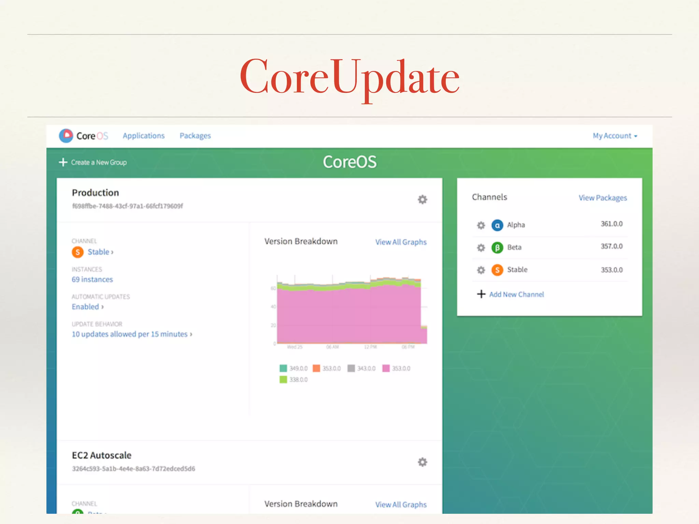The width and height of the screenshot is (699, 524).
Task: Click the Beta channel badge icon
Action: click(x=497, y=248)
